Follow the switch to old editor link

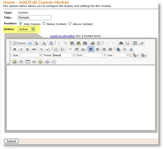pos(62,36)
